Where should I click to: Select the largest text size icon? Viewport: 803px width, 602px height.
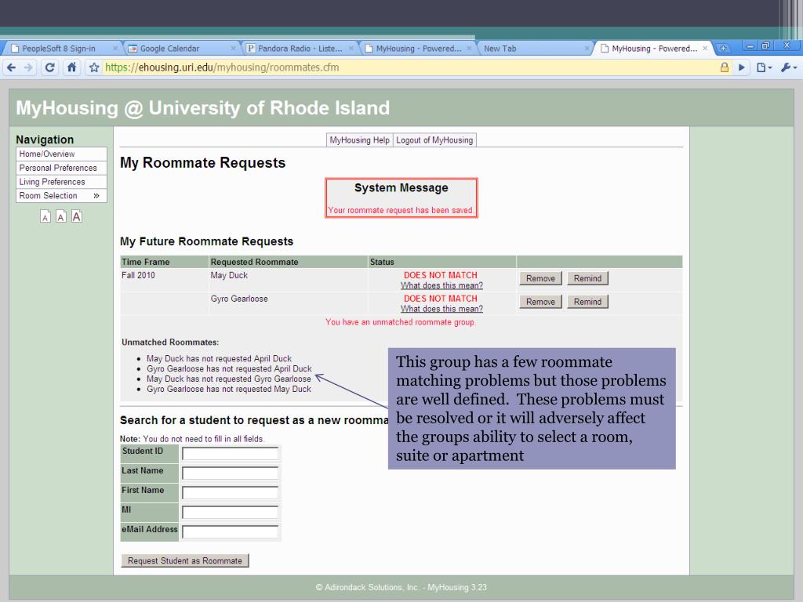[77, 216]
